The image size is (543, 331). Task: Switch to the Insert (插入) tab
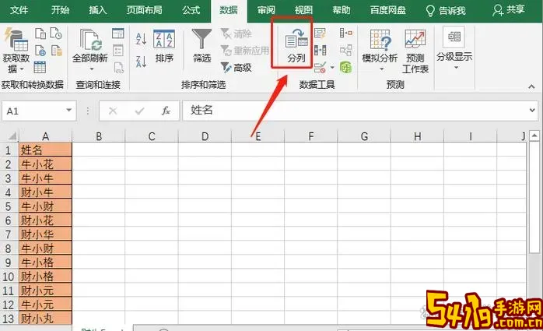[x=98, y=10]
